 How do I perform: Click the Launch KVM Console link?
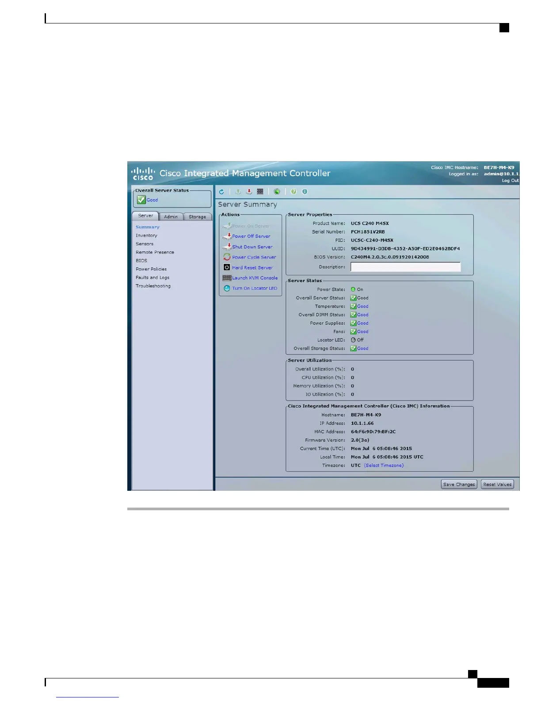point(255,278)
